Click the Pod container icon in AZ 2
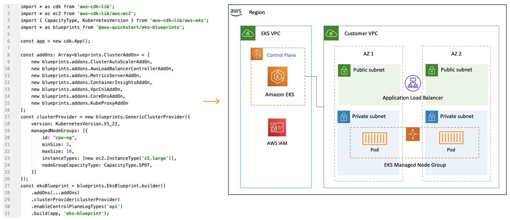510x220 pixels. pos(450,138)
